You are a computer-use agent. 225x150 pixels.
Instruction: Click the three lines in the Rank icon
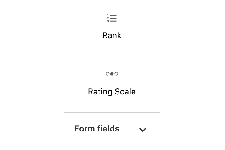point(113,19)
